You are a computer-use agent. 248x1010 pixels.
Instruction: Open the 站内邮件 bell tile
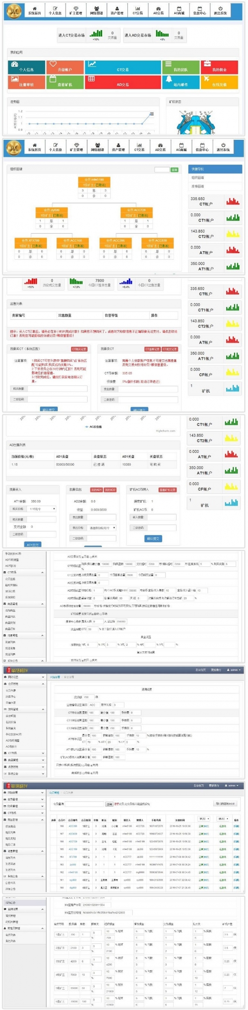click(x=180, y=82)
